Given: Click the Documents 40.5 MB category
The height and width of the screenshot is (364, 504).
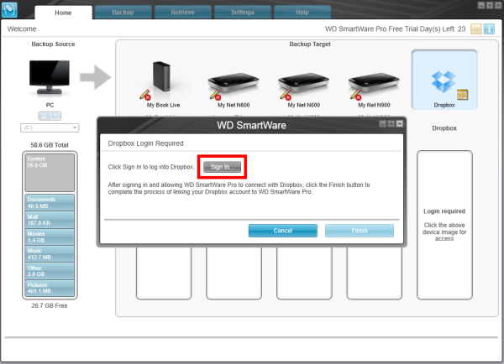Looking at the screenshot, I should click(x=50, y=202).
